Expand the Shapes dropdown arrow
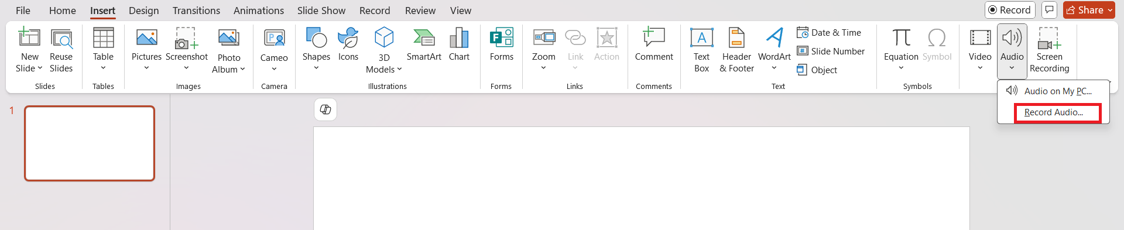The image size is (1124, 230). pos(316,68)
